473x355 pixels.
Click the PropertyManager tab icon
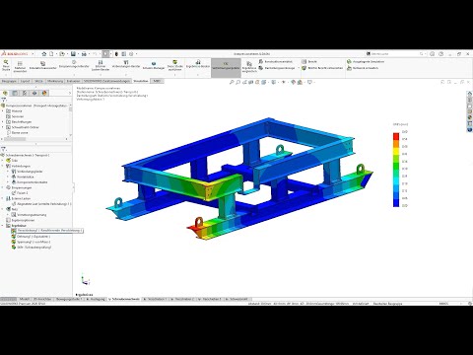tap(15, 93)
